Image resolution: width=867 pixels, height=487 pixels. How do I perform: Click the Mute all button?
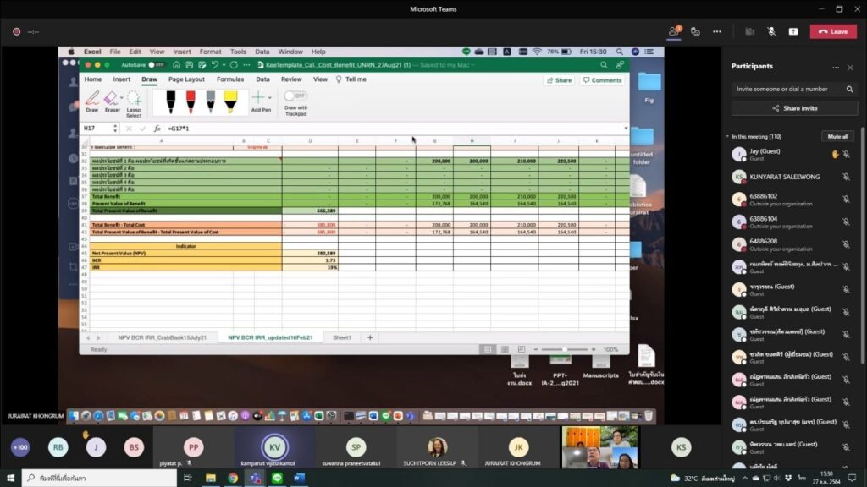[x=837, y=136]
